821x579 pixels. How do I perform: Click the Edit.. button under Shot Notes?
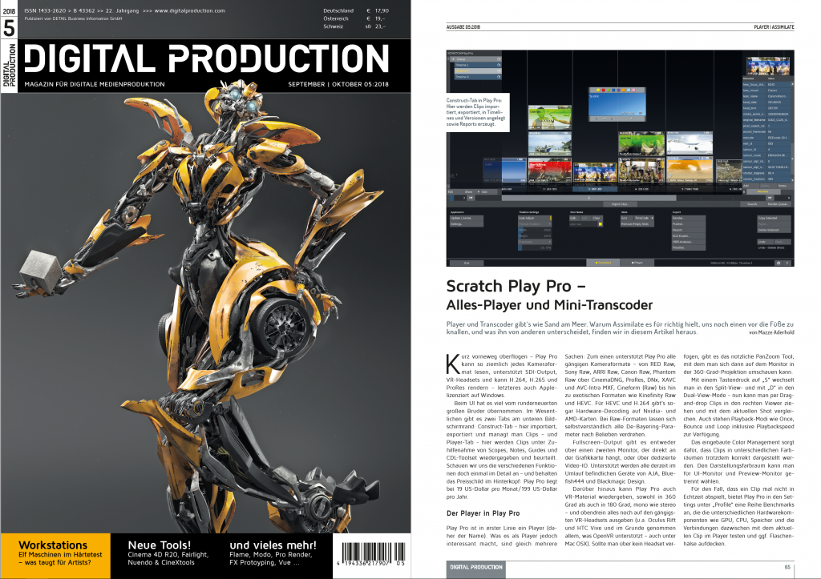[574, 218]
